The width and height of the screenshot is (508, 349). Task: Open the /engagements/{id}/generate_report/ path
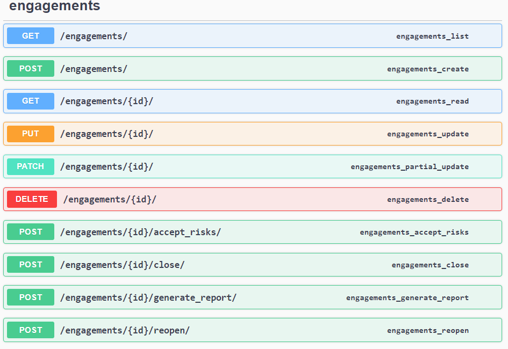(148, 297)
